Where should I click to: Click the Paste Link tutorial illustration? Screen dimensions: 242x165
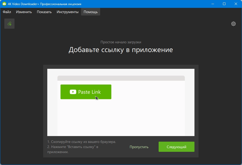coord(121,103)
